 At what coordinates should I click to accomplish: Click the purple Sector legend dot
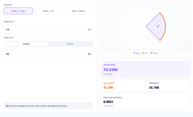point(134,53)
